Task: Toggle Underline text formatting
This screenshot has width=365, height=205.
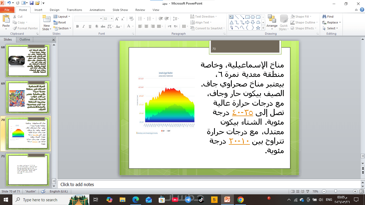Action: click(x=90, y=26)
